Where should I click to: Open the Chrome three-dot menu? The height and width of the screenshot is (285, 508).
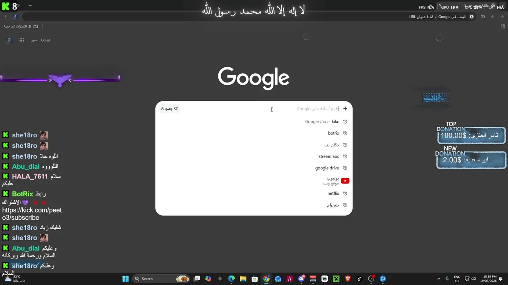tap(6, 17)
